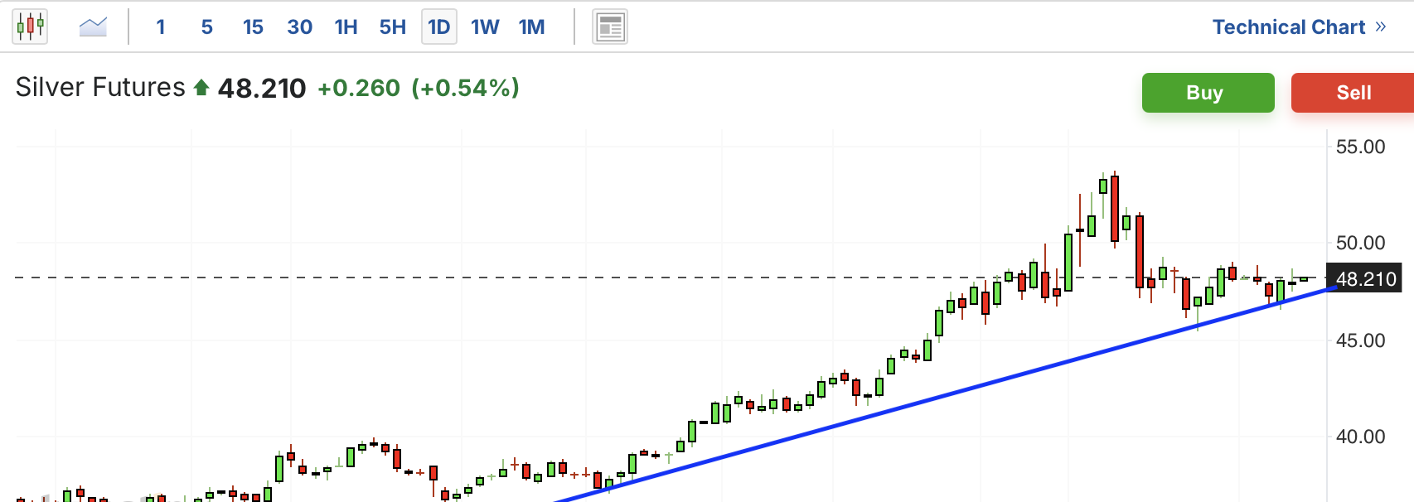The height and width of the screenshot is (502, 1414).
Task: Click the green up arrow beside the price
Action: point(201,88)
